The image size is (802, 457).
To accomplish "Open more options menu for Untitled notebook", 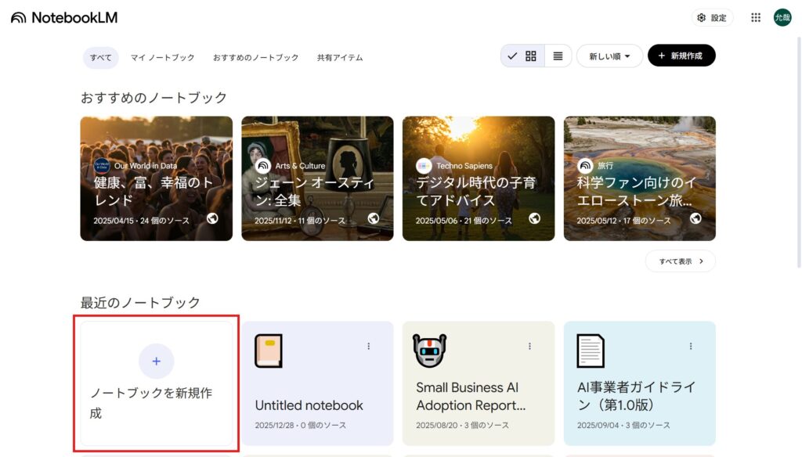I will point(369,346).
